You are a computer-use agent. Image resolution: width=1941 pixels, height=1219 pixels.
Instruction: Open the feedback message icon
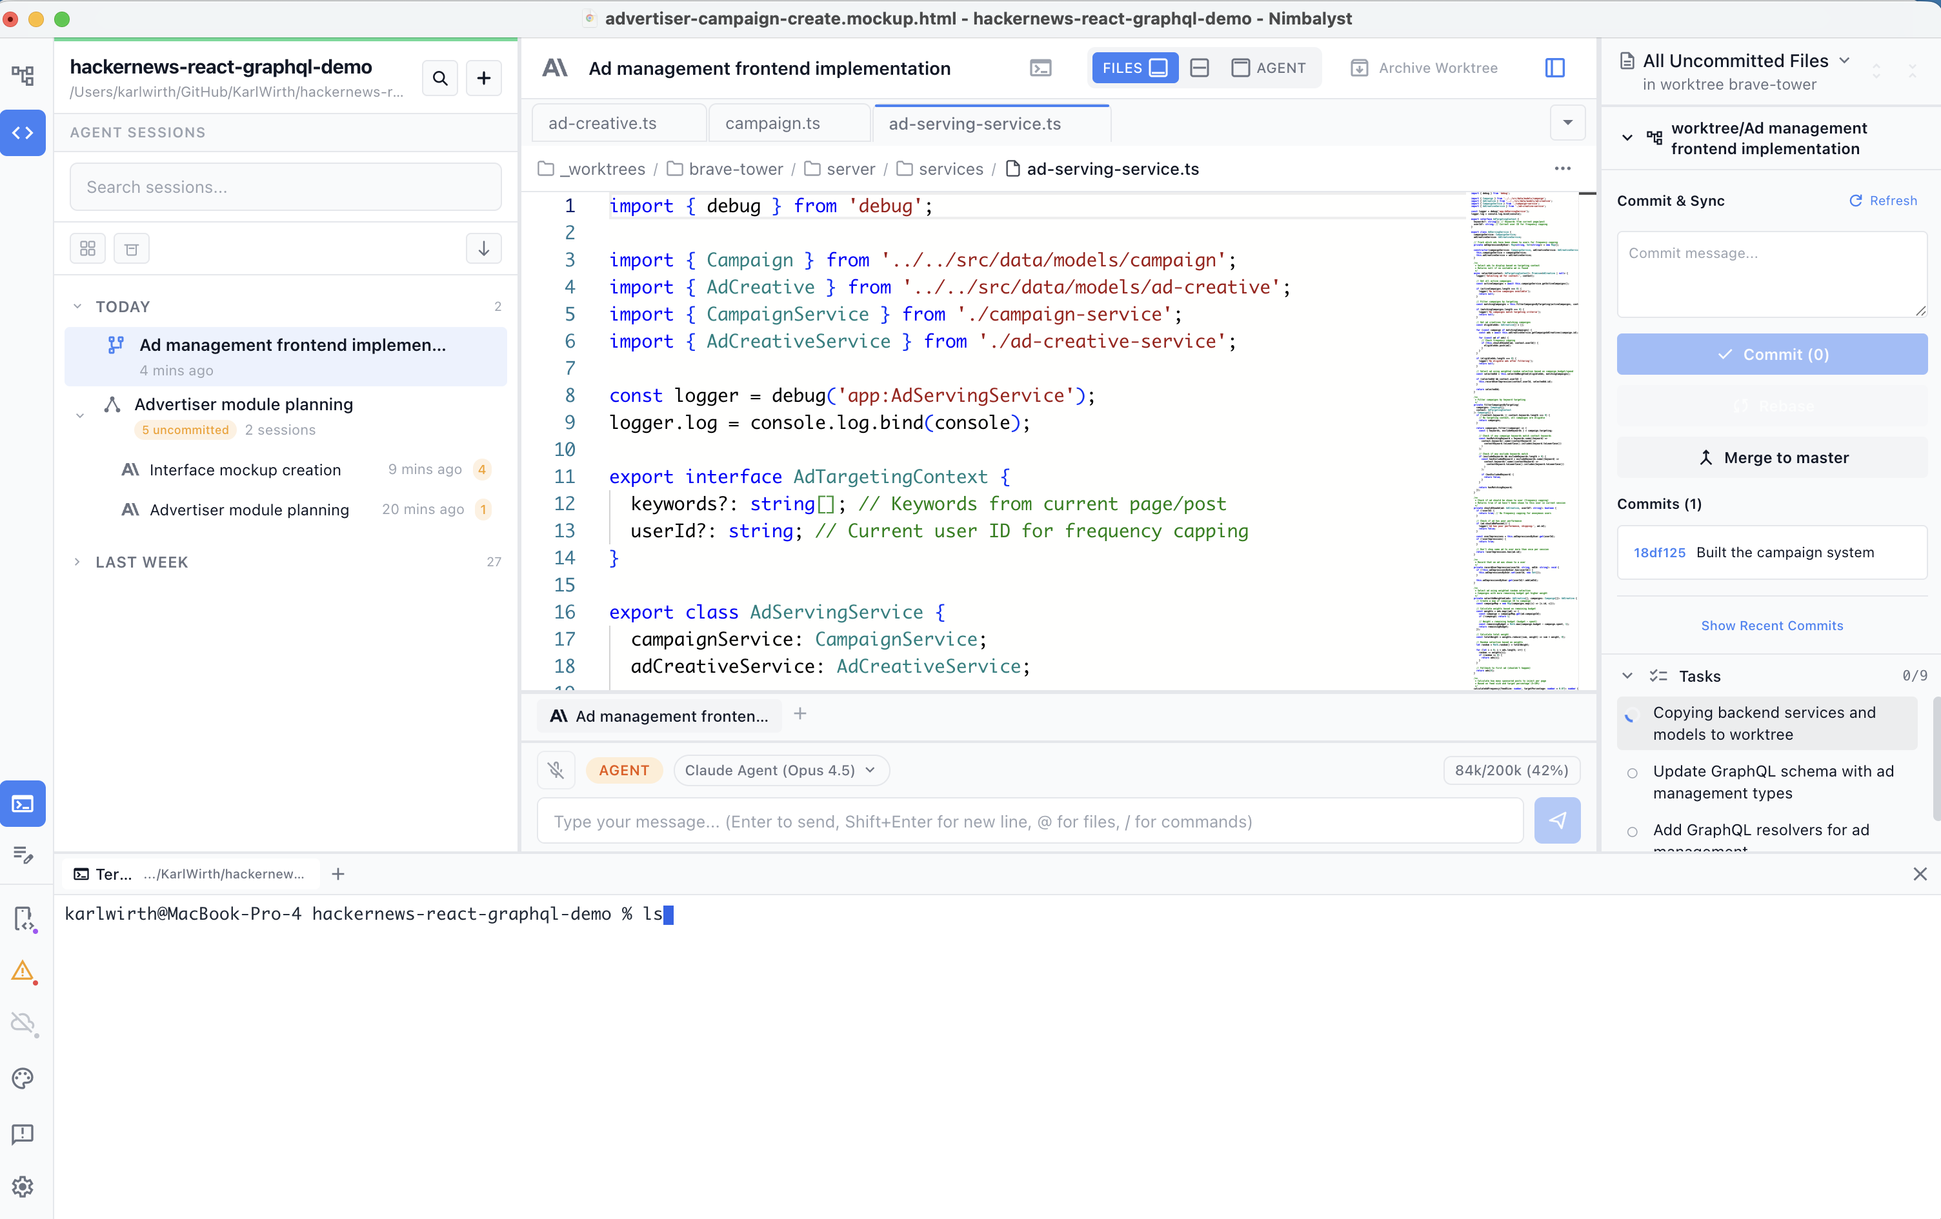(23, 1134)
